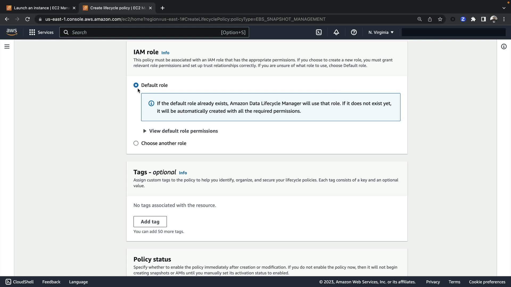Open the AWS help question mark icon
Screen dimensions: 511x287
click(x=354, y=32)
